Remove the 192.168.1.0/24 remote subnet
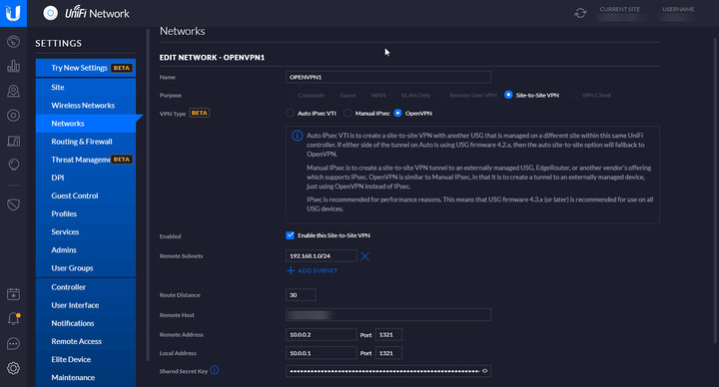Image resolution: width=719 pixels, height=387 pixels. coord(365,256)
